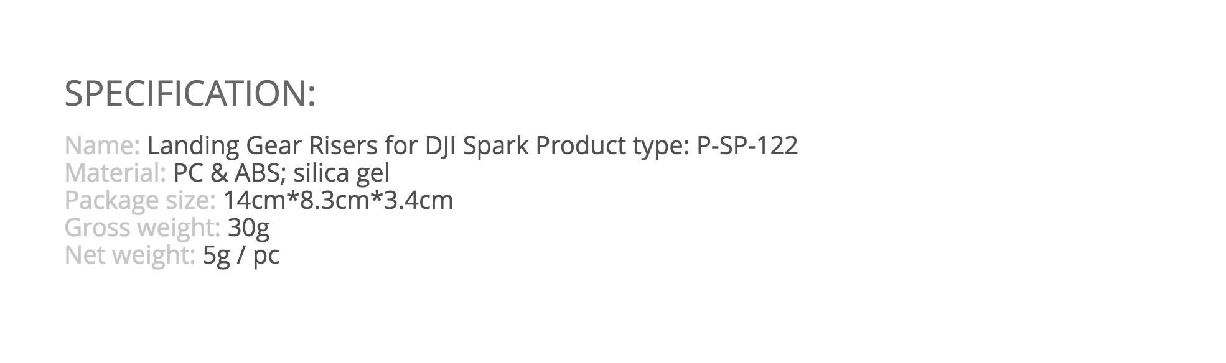
Task: Click the 30g weight value
Action: (248, 229)
